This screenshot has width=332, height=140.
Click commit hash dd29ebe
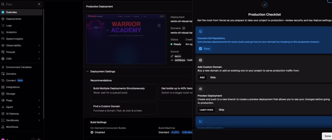(180, 60)
